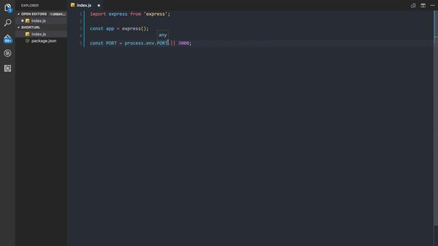Click the Open Changes icon in editor toolbar
Viewport: 438px width, 246px height.
coord(413,5)
